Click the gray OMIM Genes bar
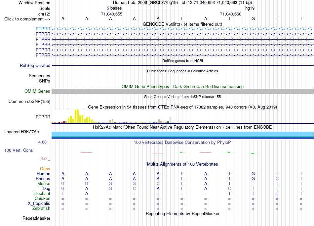 tap(182, 91)
